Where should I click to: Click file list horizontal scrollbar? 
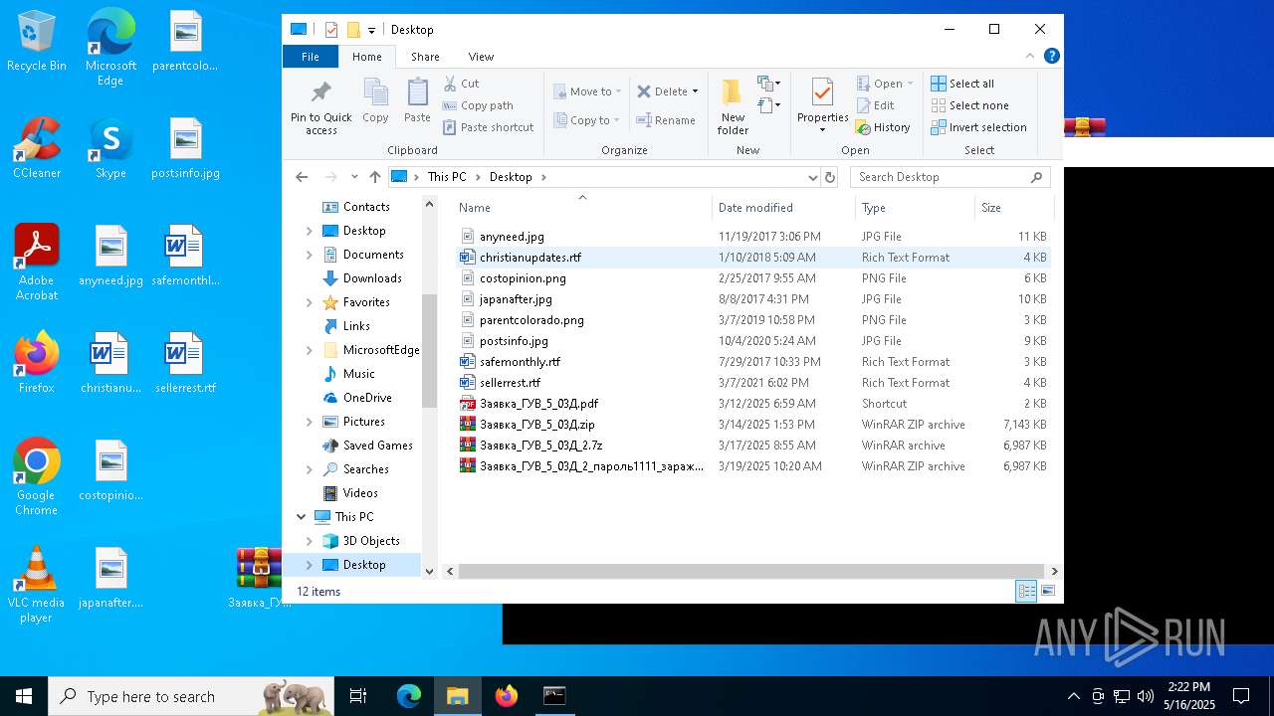(x=752, y=572)
